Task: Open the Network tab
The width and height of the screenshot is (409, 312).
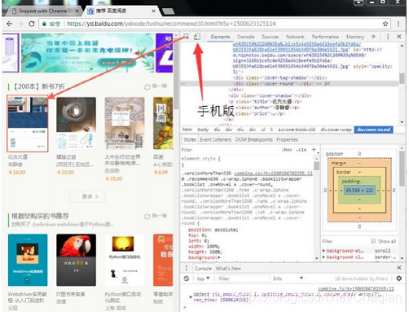Action: (x=295, y=37)
